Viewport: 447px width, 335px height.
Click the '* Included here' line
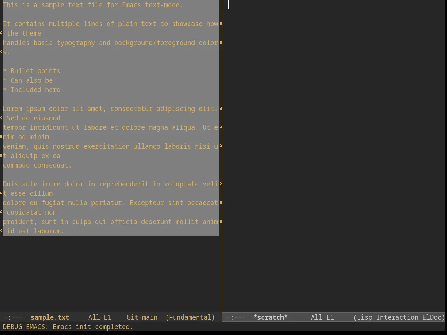pyautogui.click(x=31, y=90)
